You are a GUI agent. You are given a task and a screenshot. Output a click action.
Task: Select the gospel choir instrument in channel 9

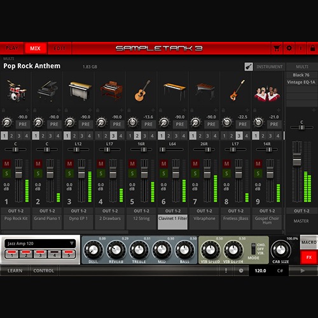coord(267,93)
